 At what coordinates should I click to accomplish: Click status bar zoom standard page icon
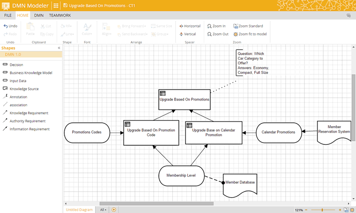click(x=346, y=210)
